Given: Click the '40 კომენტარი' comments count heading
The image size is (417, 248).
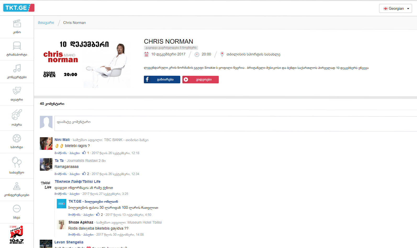Looking at the screenshot, I should (x=52, y=104).
